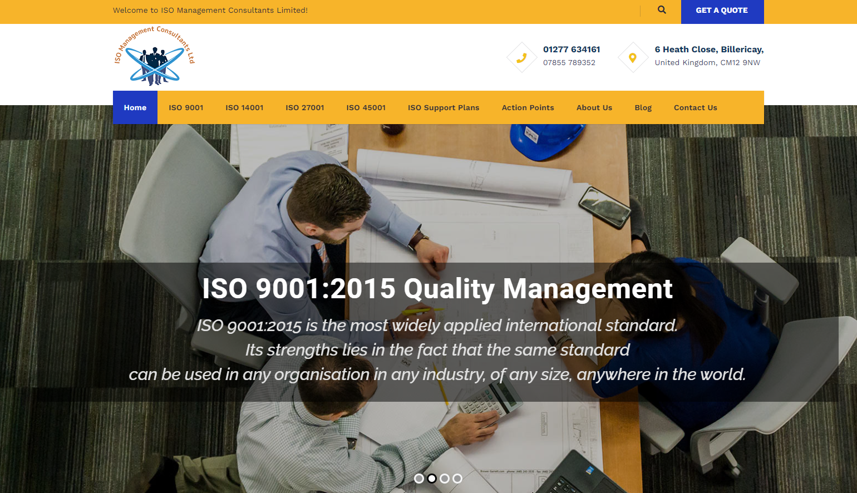
Task: Click the search icon left of GET A QUOTE
Action: coord(661,9)
